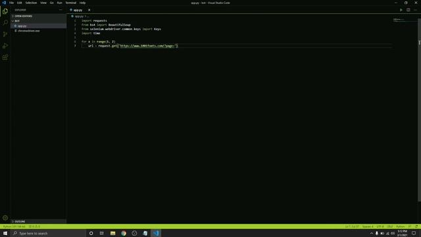Open Cortana from the taskbar
The image size is (421, 237).
(x=91, y=233)
